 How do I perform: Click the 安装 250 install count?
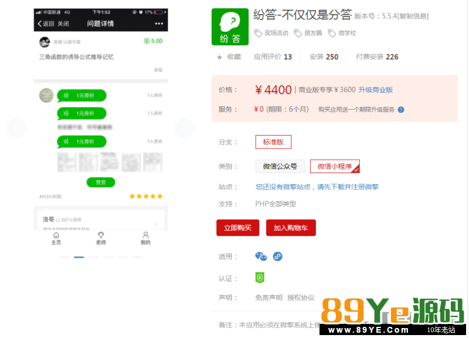pos(324,57)
